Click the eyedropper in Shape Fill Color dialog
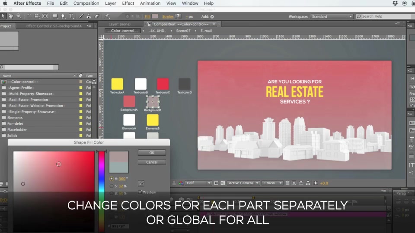 point(141,183)
